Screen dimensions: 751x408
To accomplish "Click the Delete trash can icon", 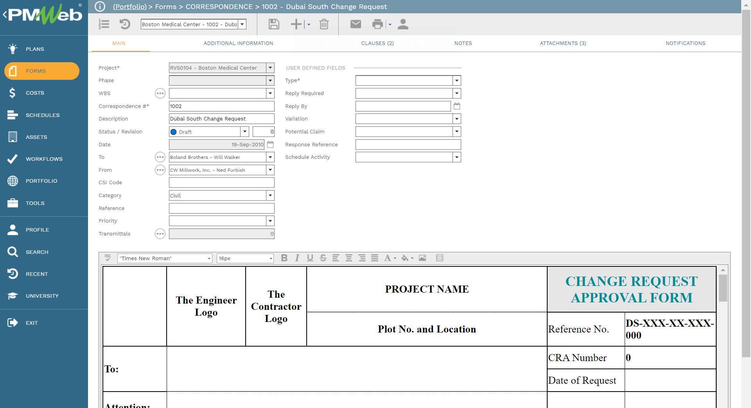I will [x=324, y=24].
